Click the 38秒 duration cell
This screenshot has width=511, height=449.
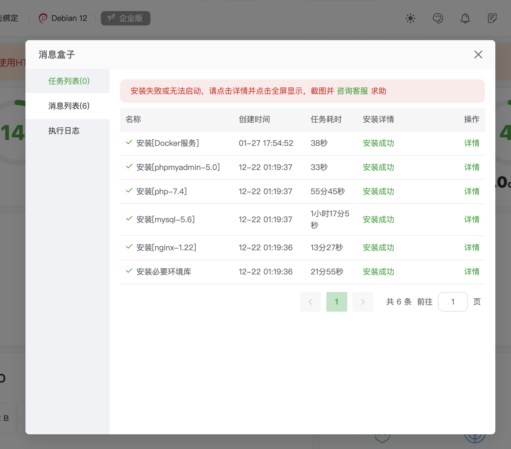319,143
